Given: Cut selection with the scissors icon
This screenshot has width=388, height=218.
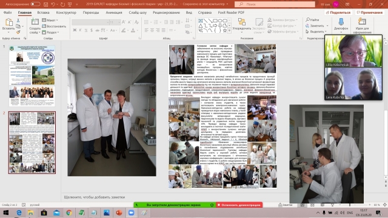Looking at the screenshot, I should tap(18, 21).
